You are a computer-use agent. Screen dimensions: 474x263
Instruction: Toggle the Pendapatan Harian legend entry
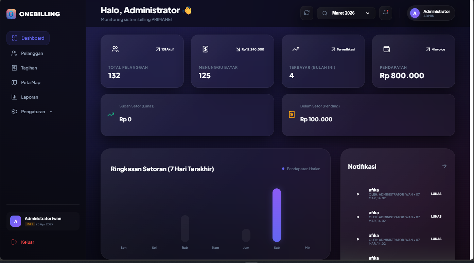tap(300, 168)
